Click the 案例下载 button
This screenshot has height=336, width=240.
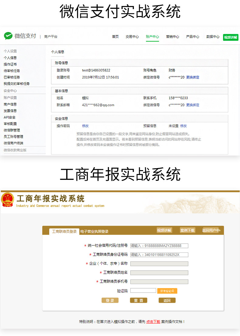(x=187, y=230)
